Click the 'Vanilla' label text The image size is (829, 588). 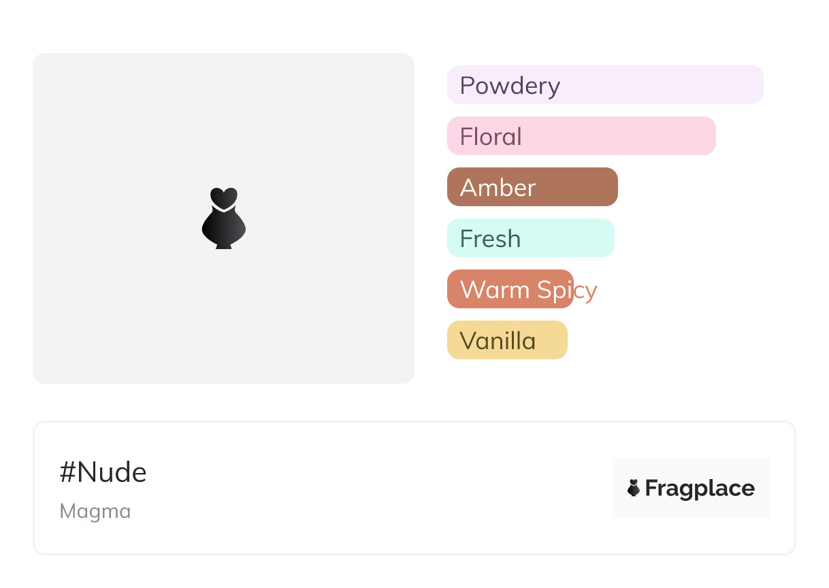(498, 341)
